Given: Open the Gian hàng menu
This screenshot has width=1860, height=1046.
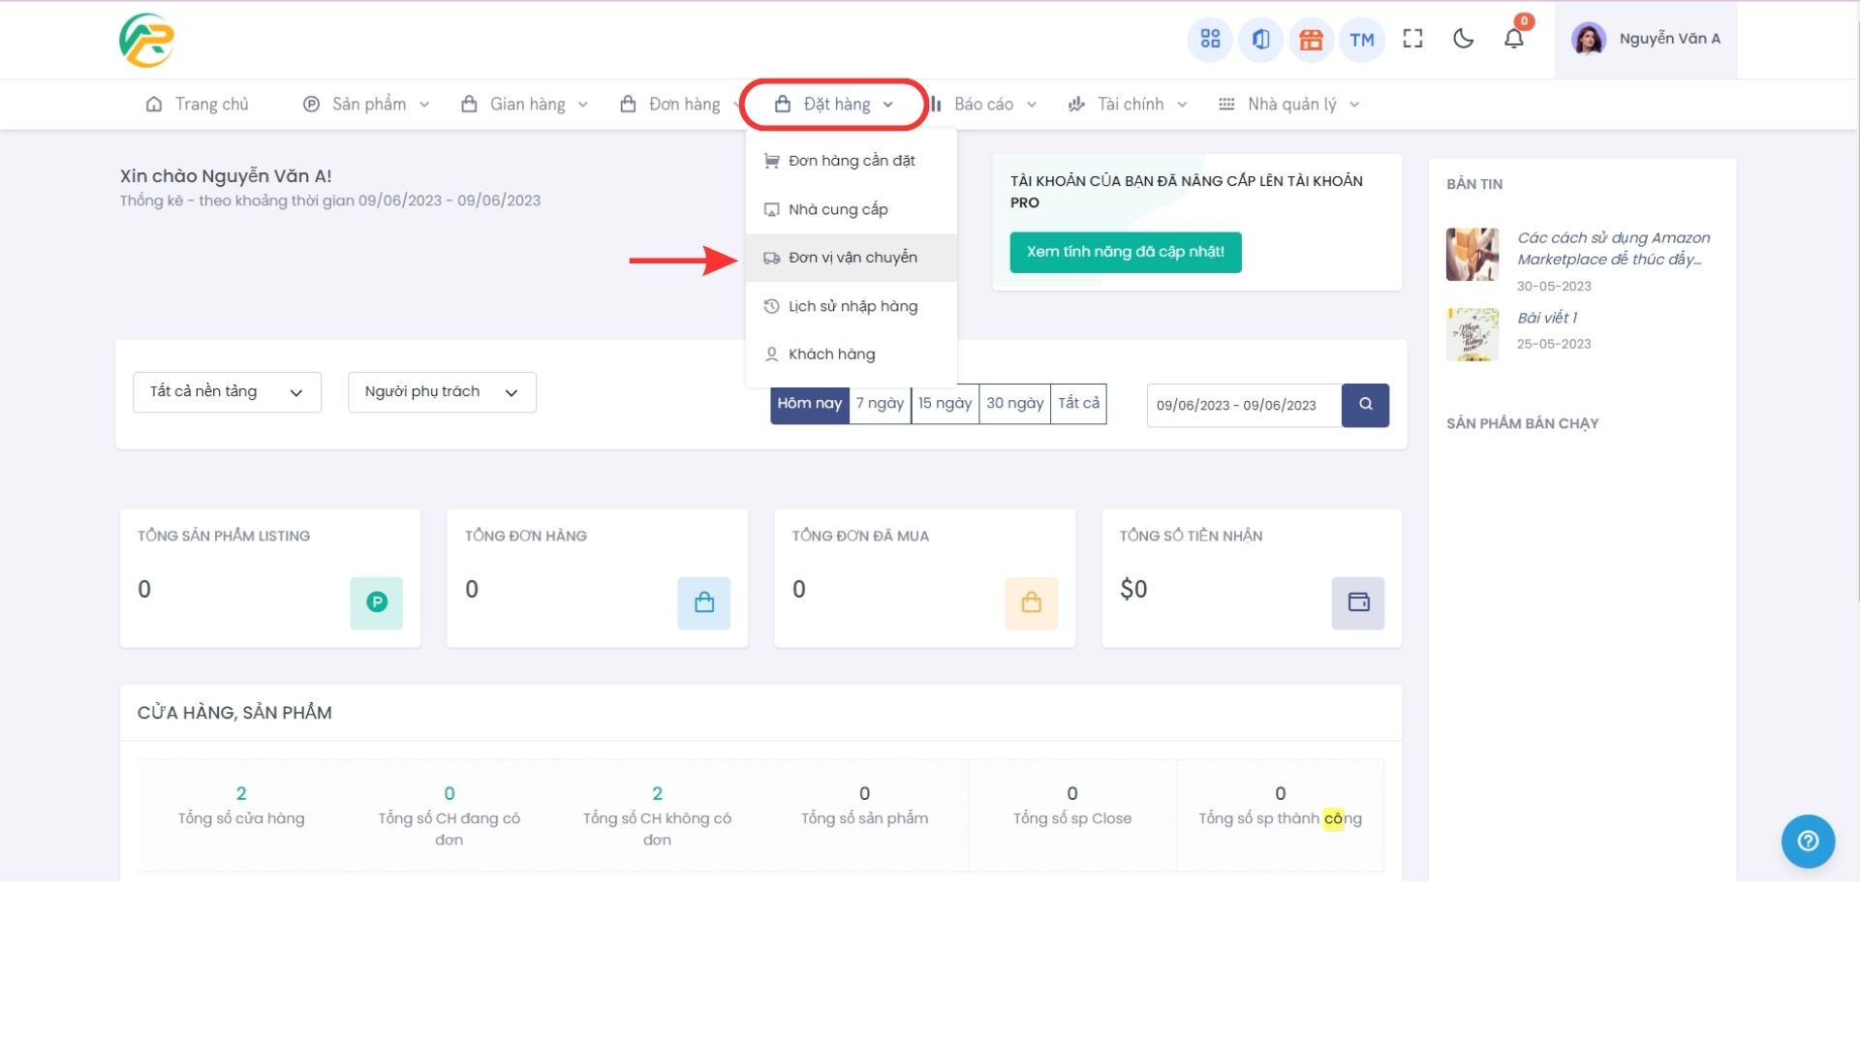Looking at the screenshot, I should [x=524, y=105].
